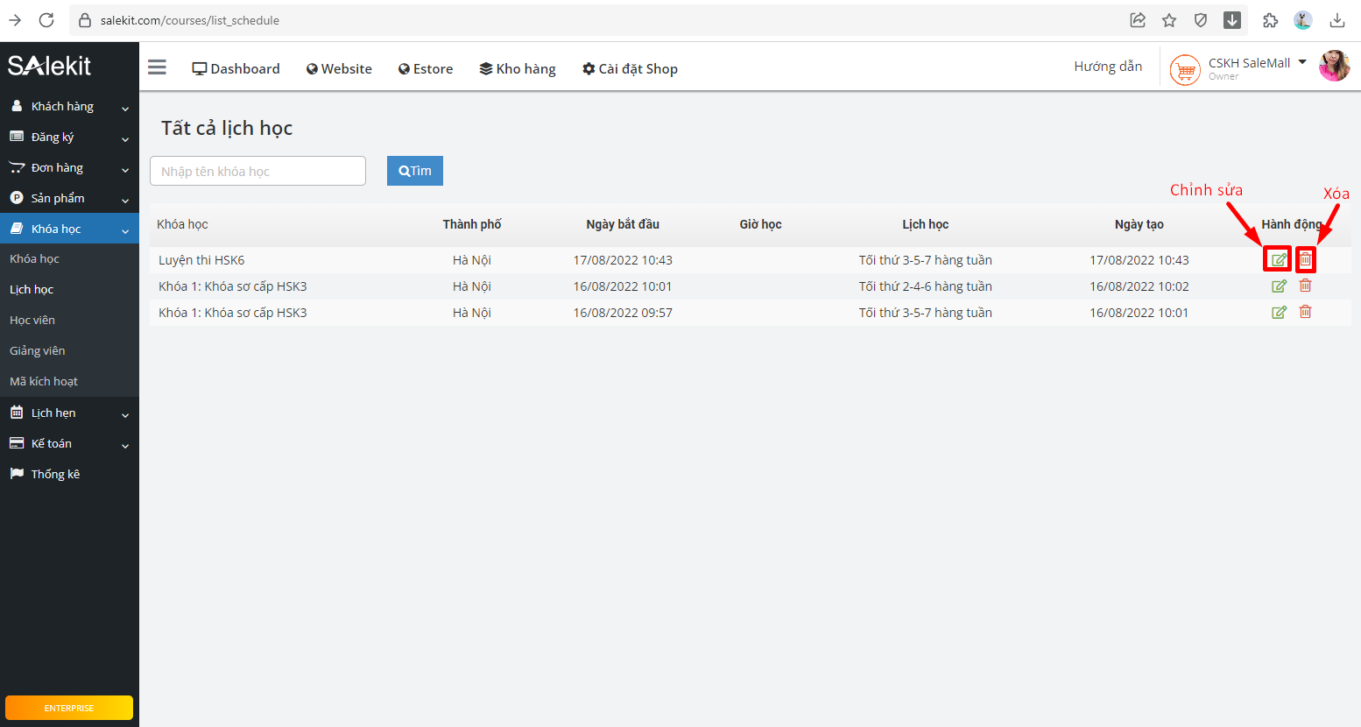Screen dimensions: 1361x727
Task: Click the Lịch học column header
Action: click(x=926, y=224)
